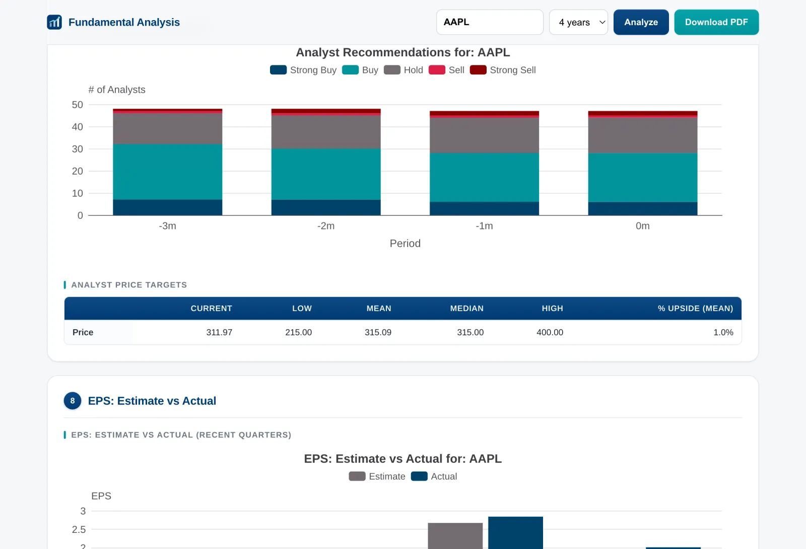
Task: Select the LOW column header
Action: [x=302, y=308]
